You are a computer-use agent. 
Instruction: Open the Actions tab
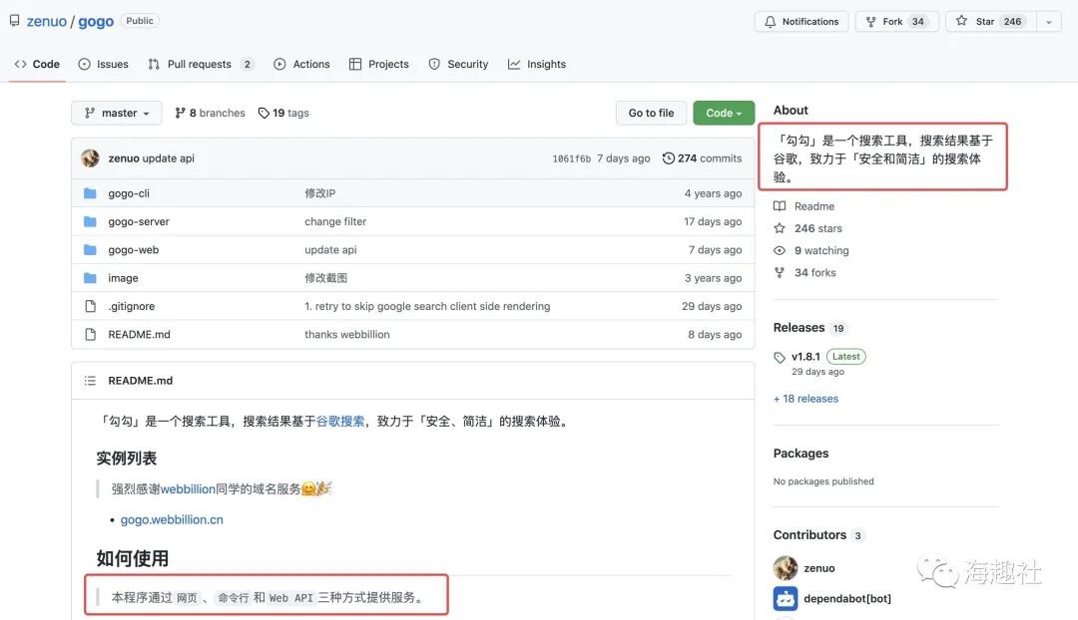(301, 64)
